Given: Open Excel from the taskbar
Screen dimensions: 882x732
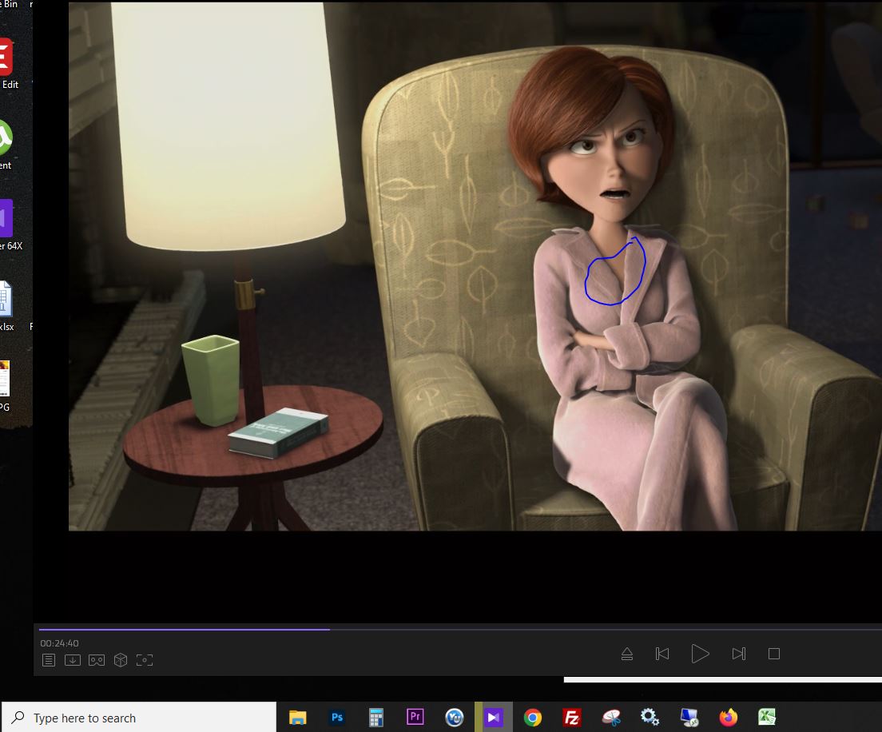Looking at the screenshot, I should (767, 718).
